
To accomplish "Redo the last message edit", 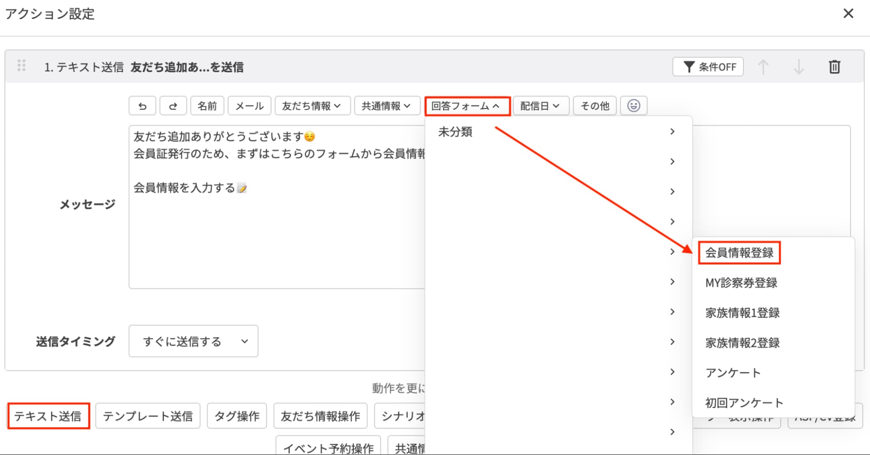I will [x=173, y=105].
